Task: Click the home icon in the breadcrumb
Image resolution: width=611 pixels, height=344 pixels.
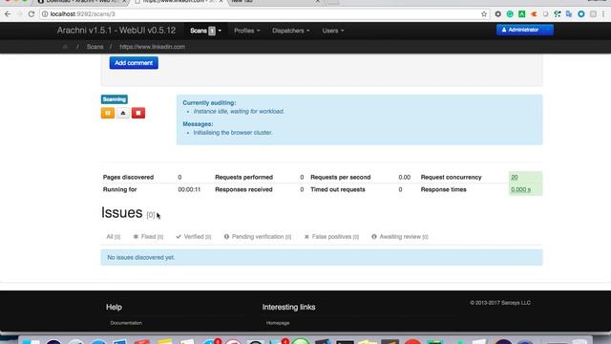Action: coord(65,47)
